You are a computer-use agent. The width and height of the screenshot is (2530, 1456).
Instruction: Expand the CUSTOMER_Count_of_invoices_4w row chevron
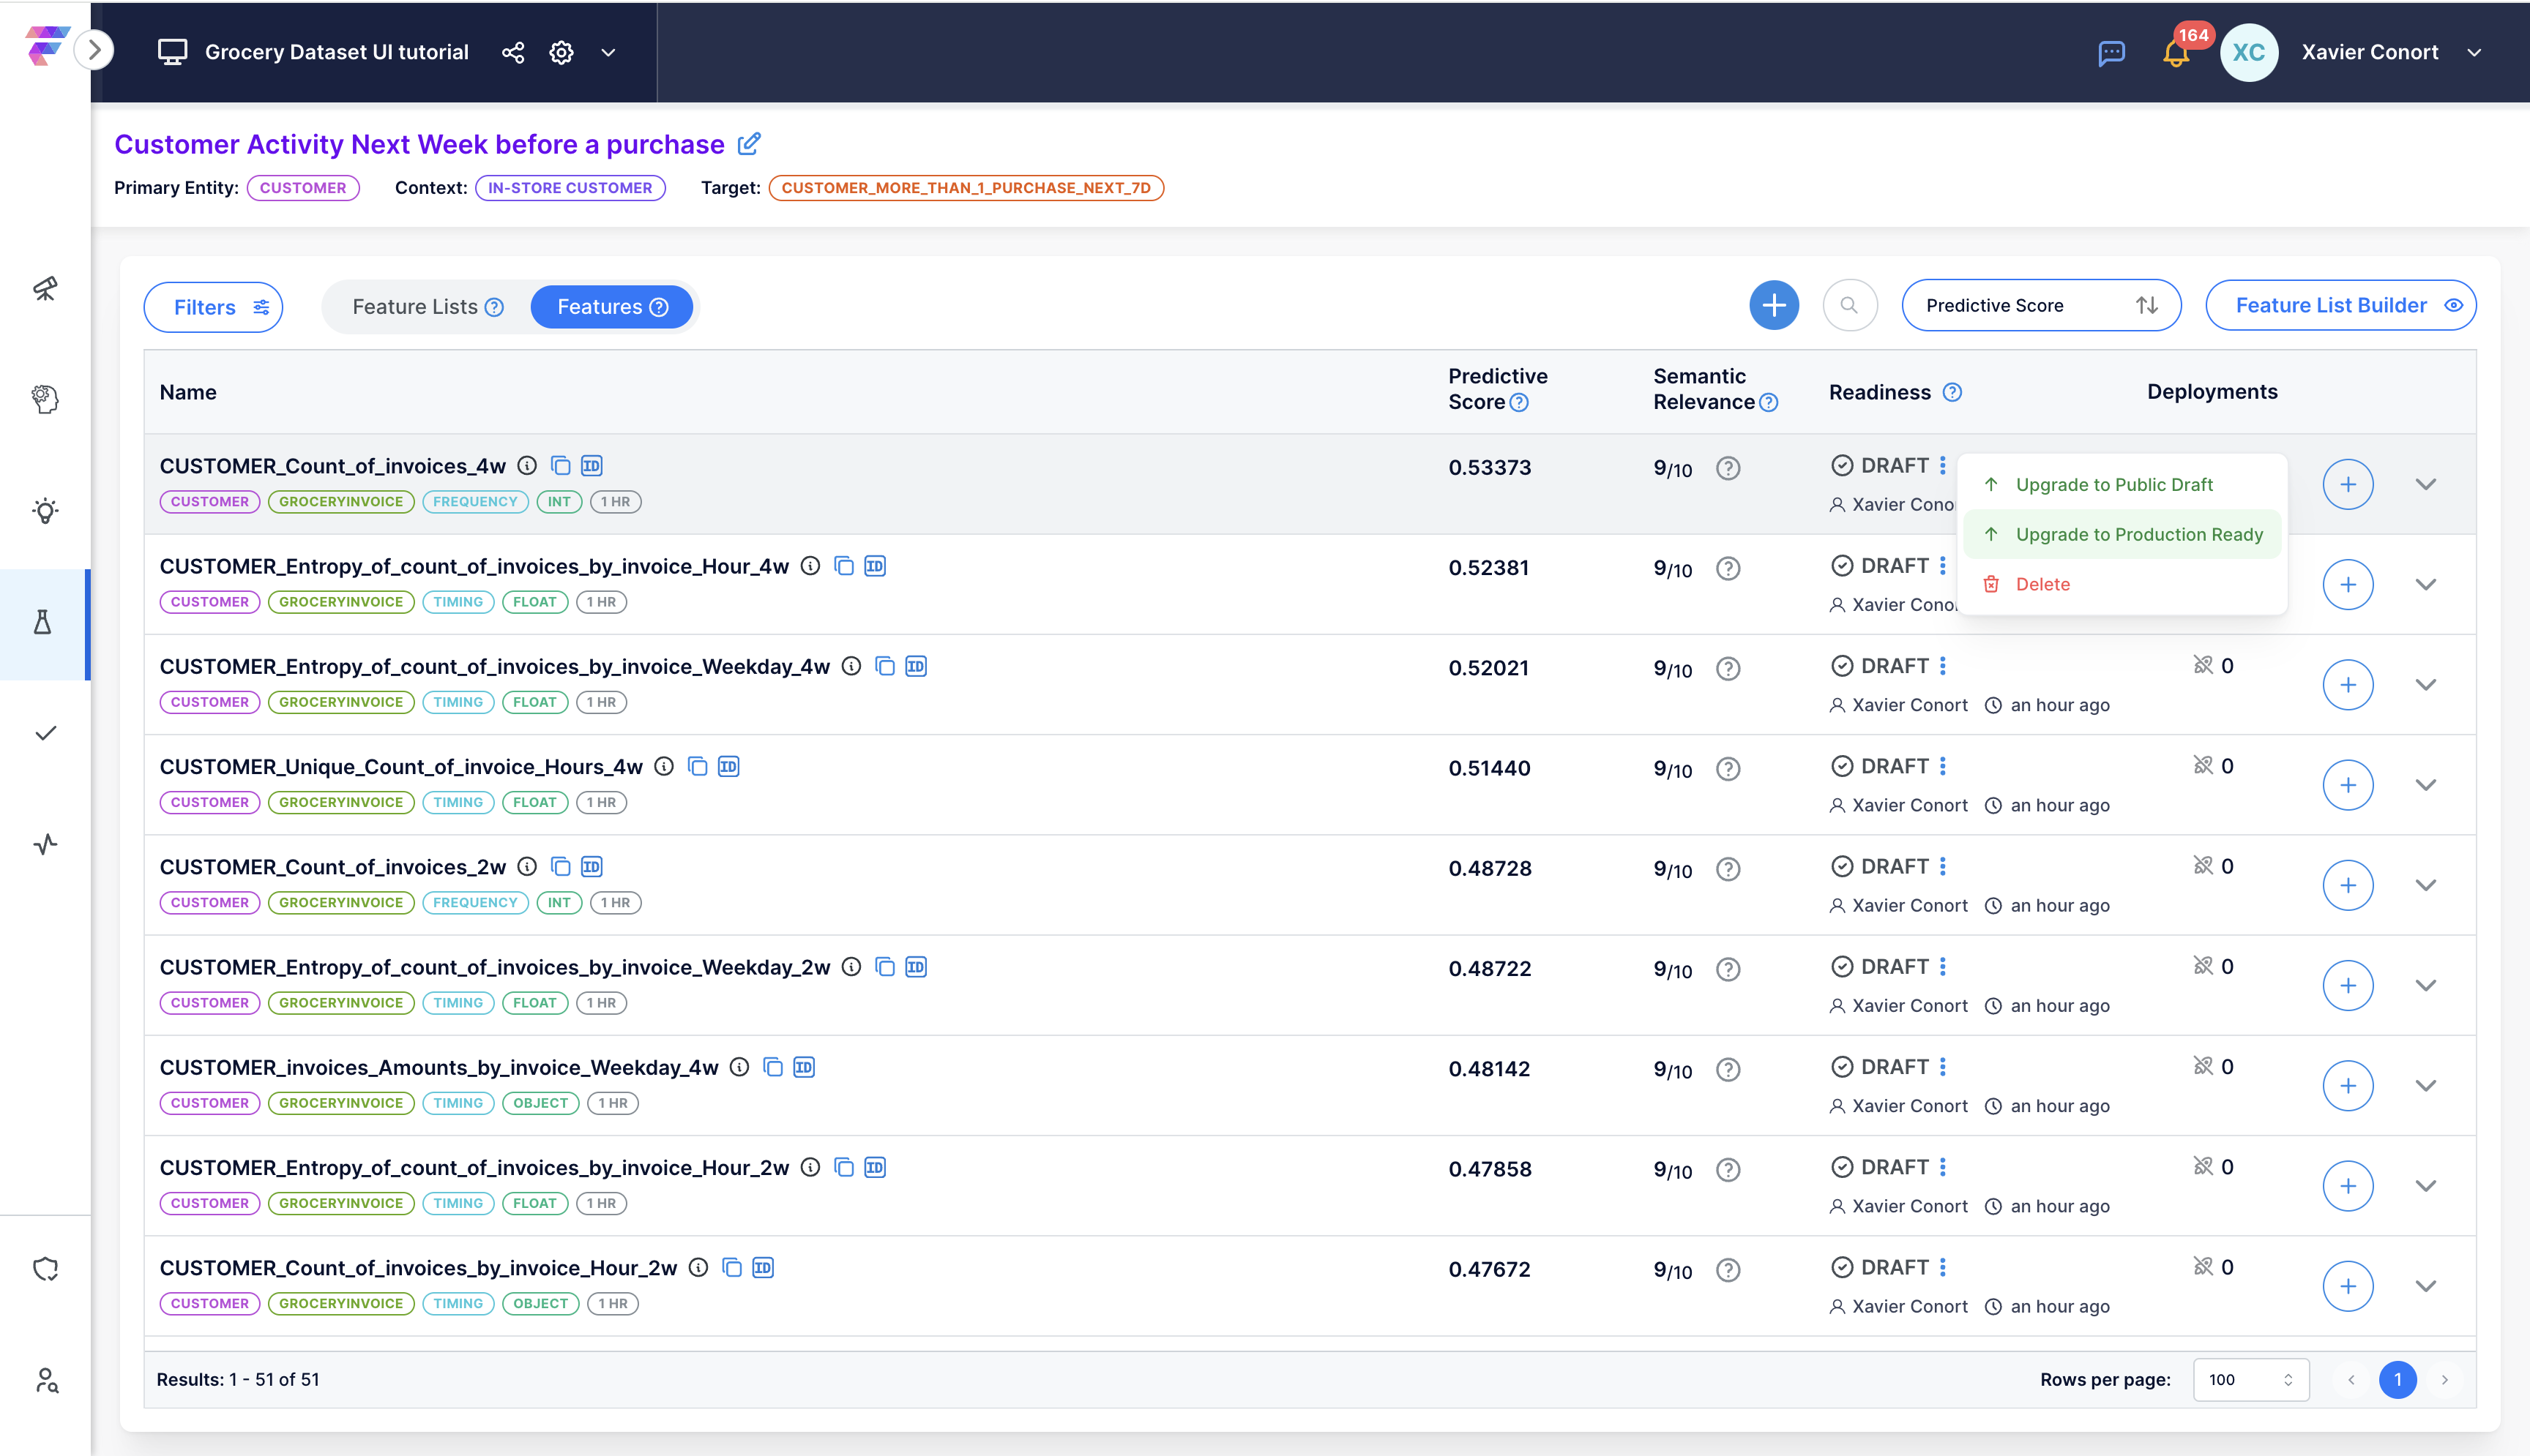point(2426,485)
